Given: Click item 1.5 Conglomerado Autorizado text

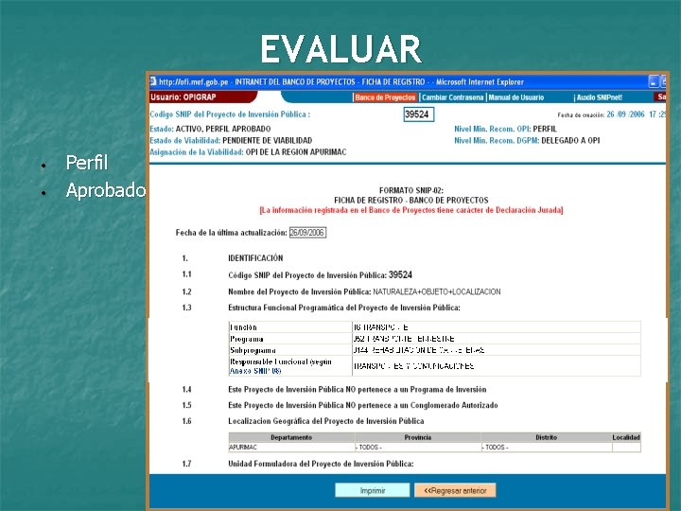Looking at the screenshot, I should coord(362,405).
